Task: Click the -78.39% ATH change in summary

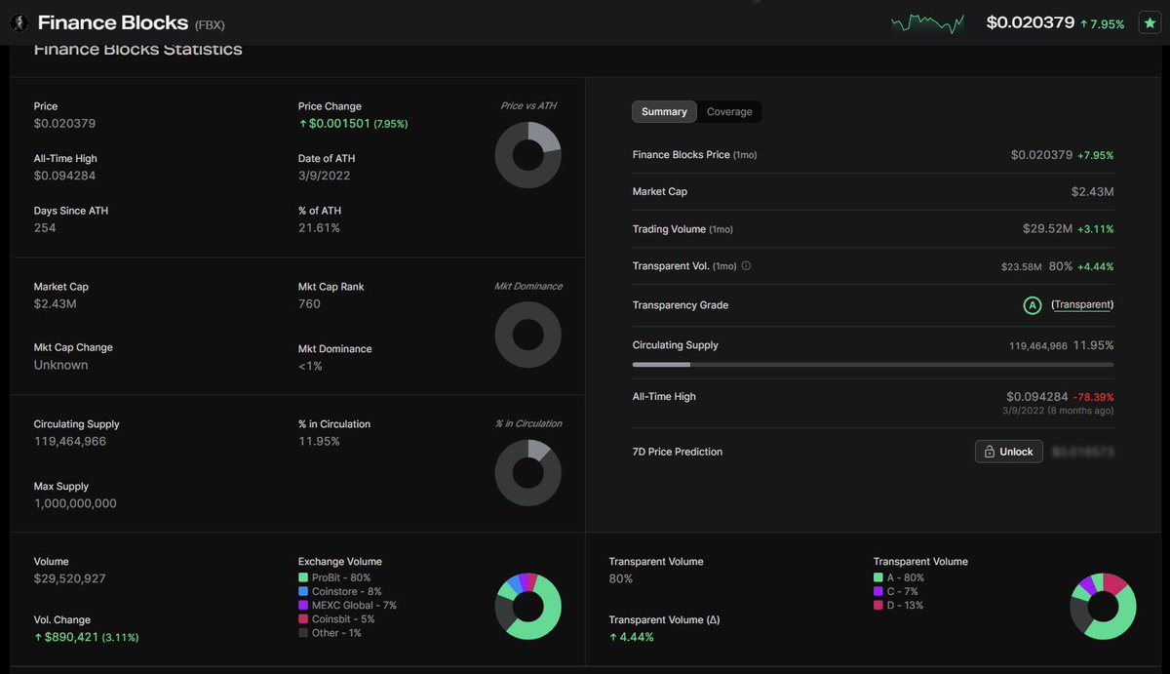Action: coord(1093,398)
